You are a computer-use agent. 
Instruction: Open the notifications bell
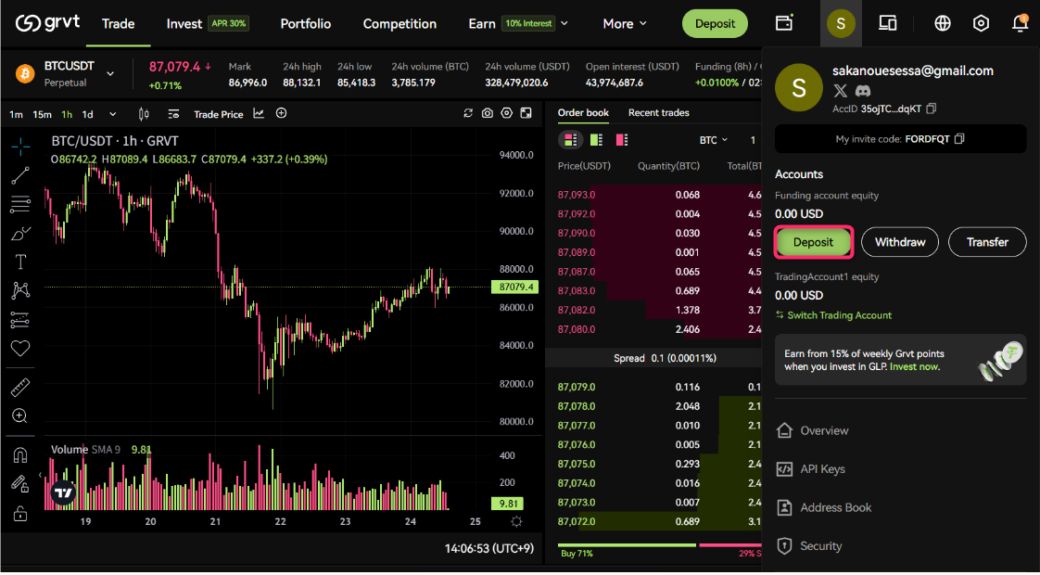point(1020,23)
